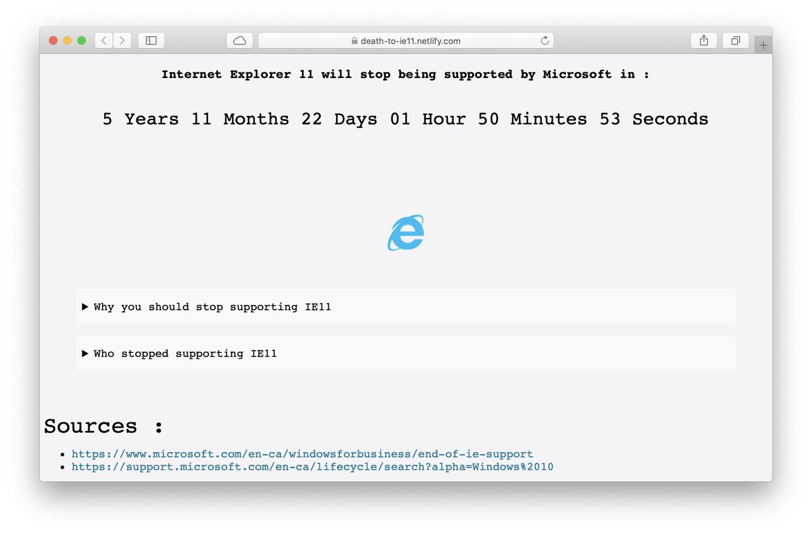Go forward using Safari's forward arrow

[122, 41]
